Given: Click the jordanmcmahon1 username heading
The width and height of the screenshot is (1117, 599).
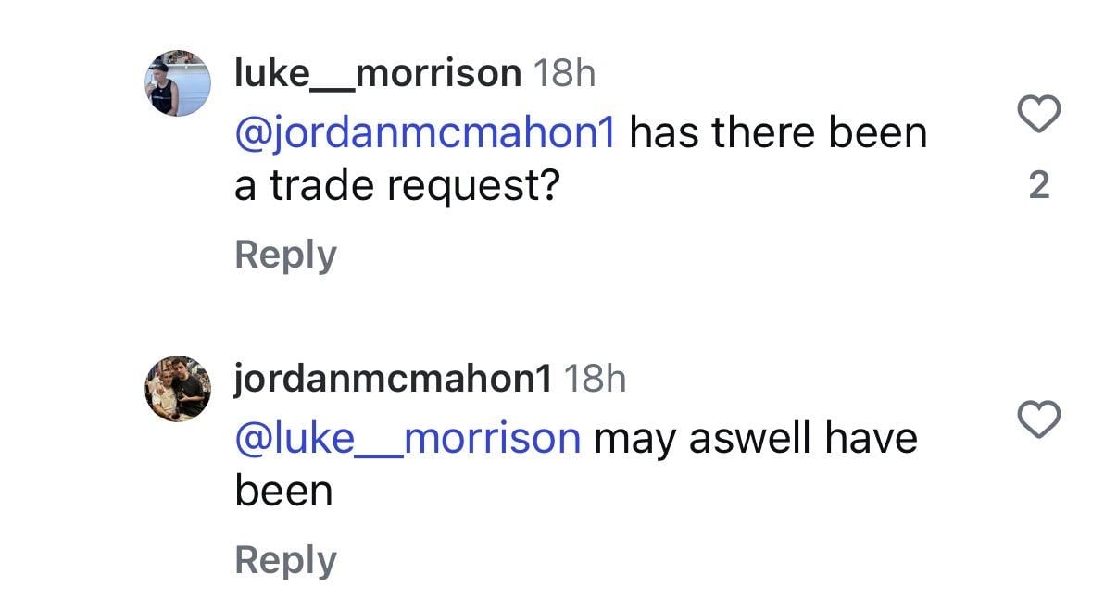Looking at the screenshot, I should [393, 378].
